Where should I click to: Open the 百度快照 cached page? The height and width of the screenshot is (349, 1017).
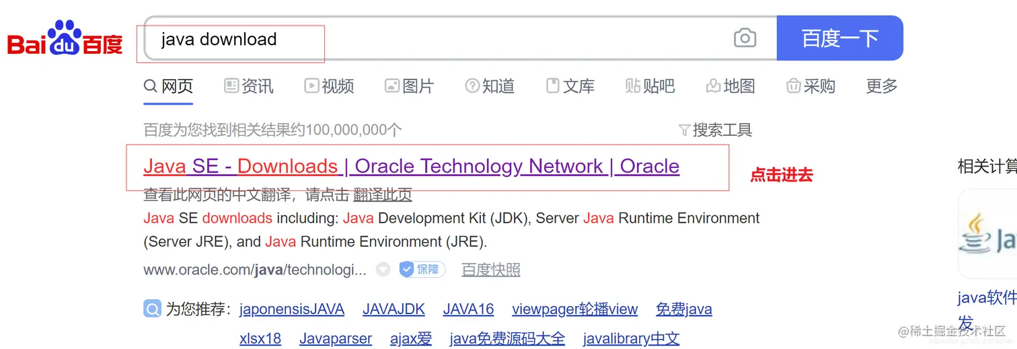[491, 270]
